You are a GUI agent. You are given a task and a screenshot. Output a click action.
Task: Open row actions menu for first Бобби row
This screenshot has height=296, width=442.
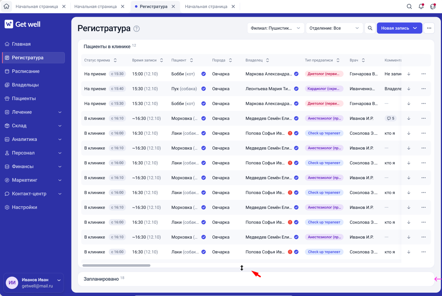pyautogui.click(x=423, y=74)
